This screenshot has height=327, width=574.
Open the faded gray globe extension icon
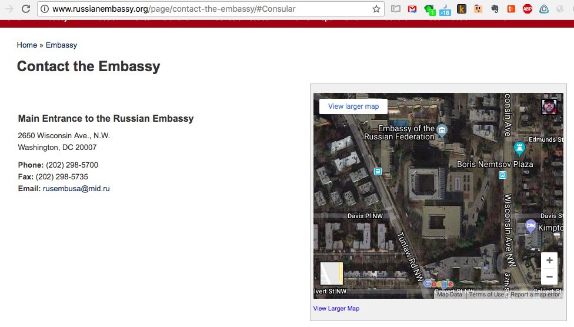(x=560, y=9)
